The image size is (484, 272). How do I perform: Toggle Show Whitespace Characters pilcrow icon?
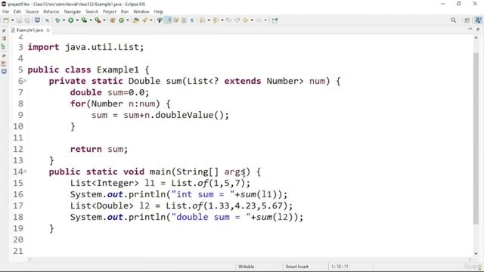191,20
